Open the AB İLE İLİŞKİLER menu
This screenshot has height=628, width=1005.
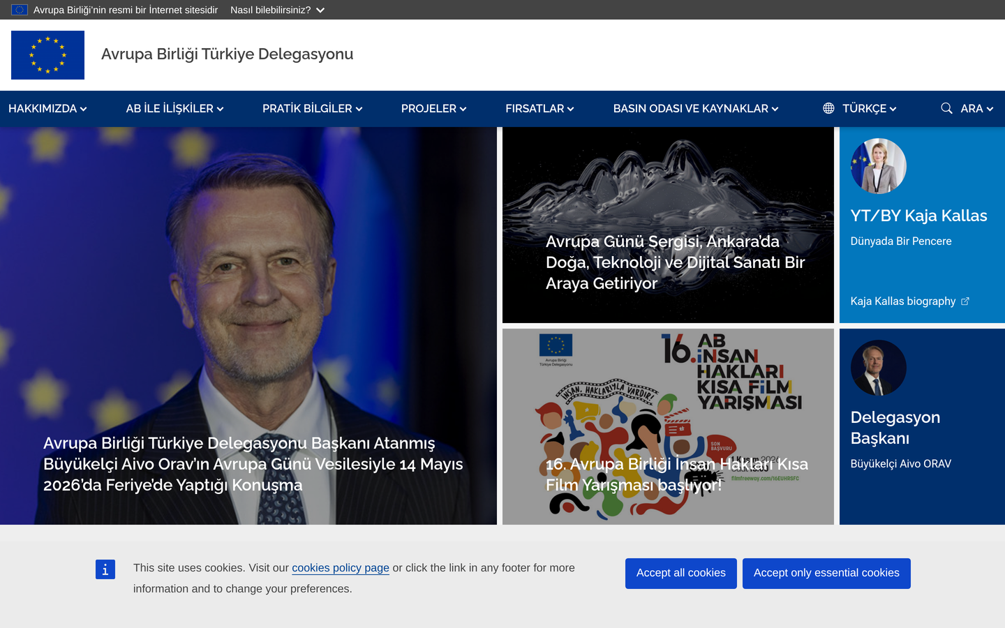click(x=174, y=109)
